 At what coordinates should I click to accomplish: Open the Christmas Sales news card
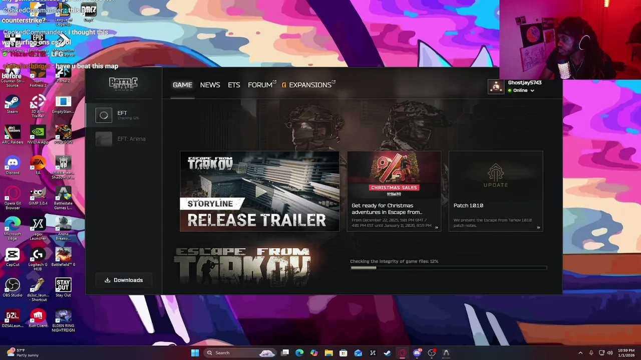point(394,191)
